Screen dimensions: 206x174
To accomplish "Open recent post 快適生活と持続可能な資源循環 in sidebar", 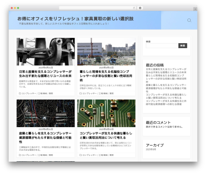I will (x=166, y=102).
